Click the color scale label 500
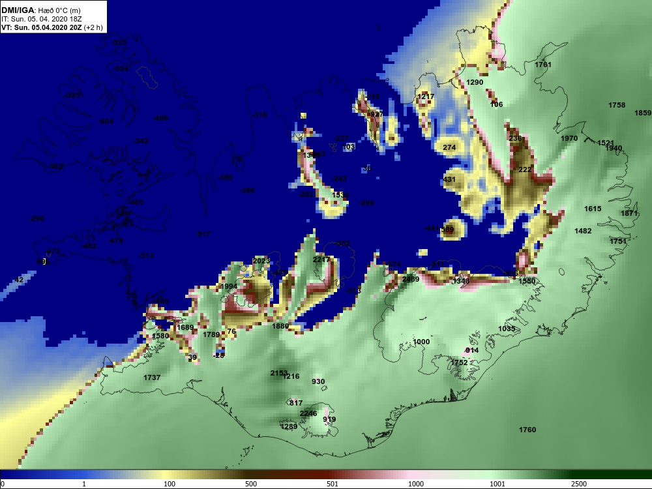The height and width of the screenshot is (489, 652). pyautogui.click(x=251, y=484)
